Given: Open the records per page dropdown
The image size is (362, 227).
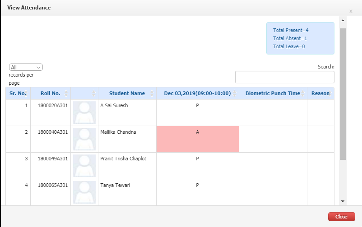Looking at the screenshot, I should coord(26,67).
